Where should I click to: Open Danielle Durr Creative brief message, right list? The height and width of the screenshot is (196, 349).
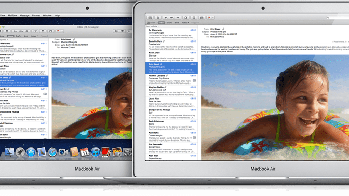[171, 45]
